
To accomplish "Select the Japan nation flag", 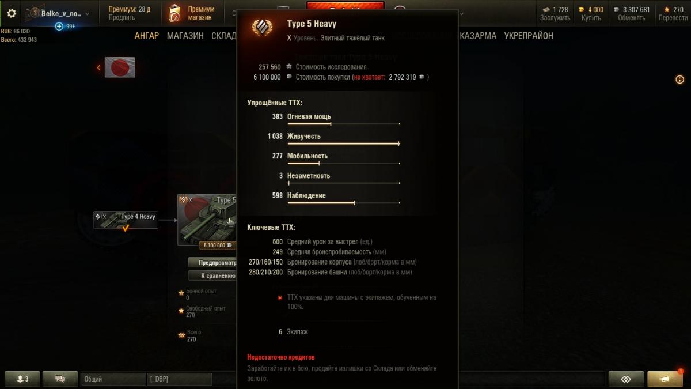I will point(120,67).
